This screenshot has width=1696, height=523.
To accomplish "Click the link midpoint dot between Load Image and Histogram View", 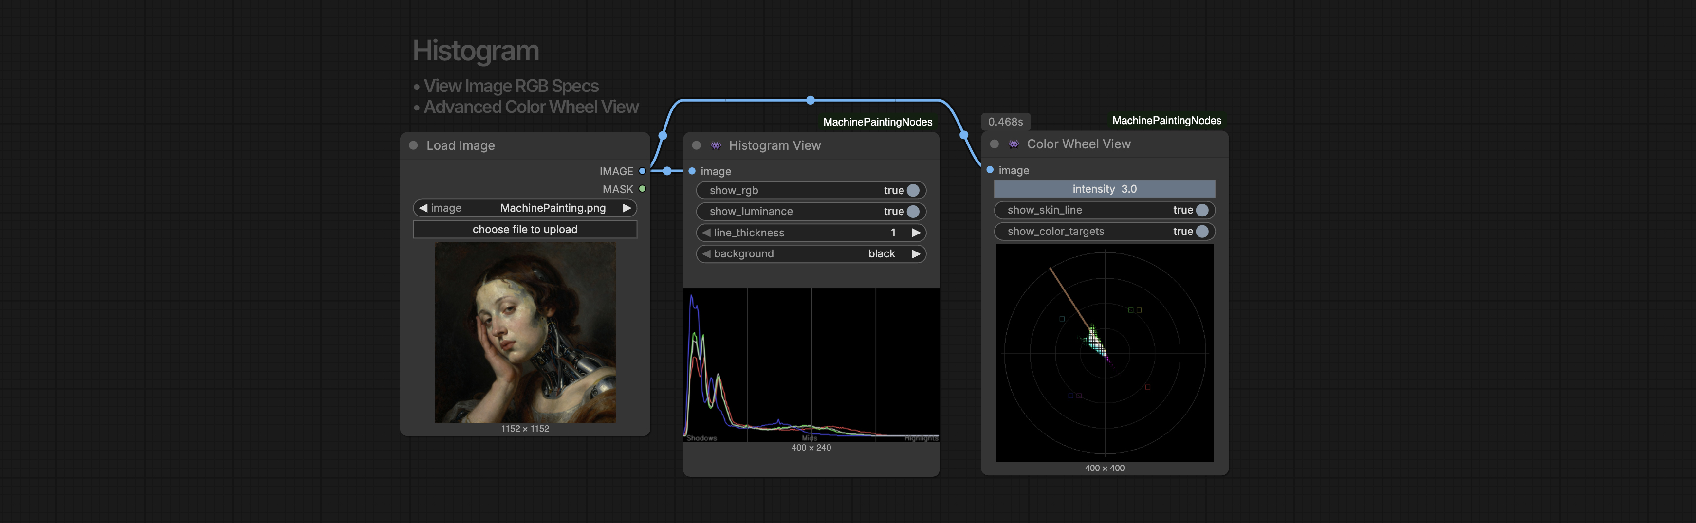I will coord(667,171).
